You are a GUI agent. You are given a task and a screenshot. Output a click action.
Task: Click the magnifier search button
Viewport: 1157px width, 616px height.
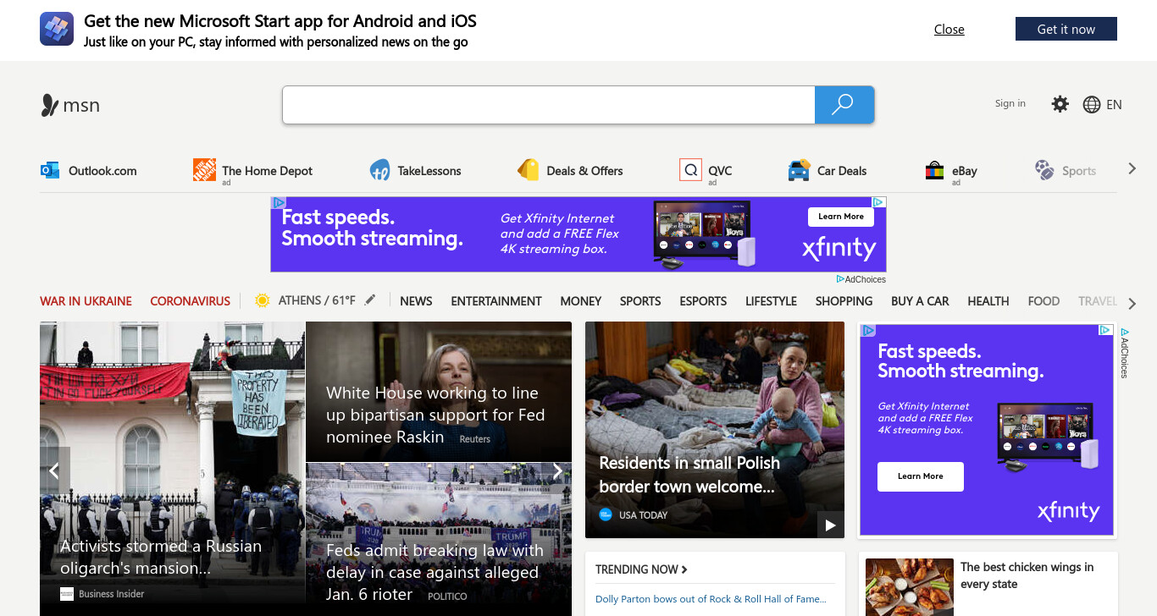(844, 105)
